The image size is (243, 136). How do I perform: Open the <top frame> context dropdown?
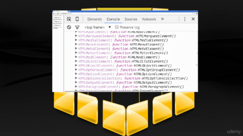point(98,27)
